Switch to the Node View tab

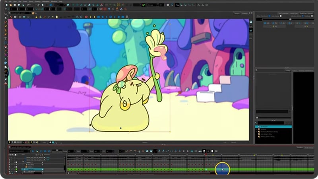coord(294,14)
